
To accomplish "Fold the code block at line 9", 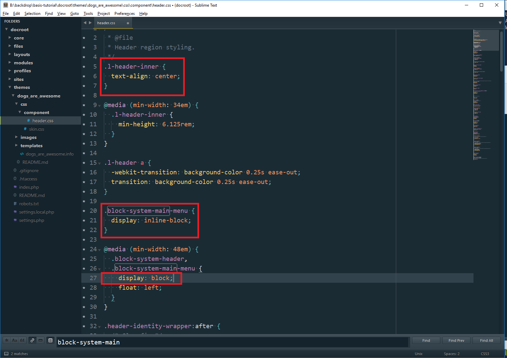I will pyautogui.click(x=100, y=106).
